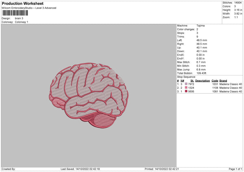Image resolution: width=244 pixels, height=172 pixels.
Task: Select the dark red 5606 color swatch
Action: 186,92
